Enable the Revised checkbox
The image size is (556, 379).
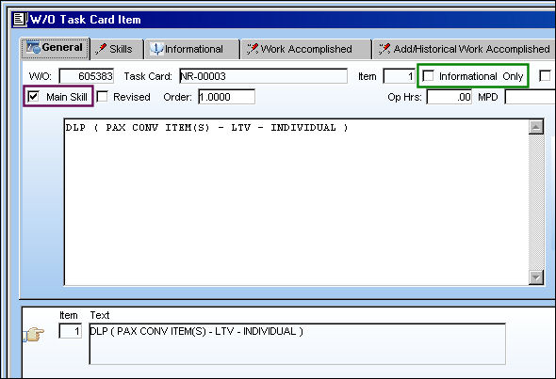(x=103, y=96)
